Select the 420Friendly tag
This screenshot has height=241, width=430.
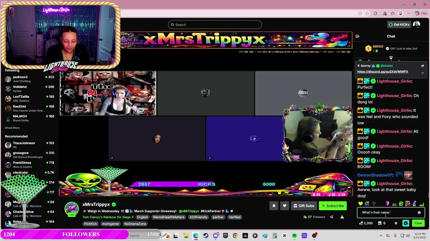pos(199,217)
